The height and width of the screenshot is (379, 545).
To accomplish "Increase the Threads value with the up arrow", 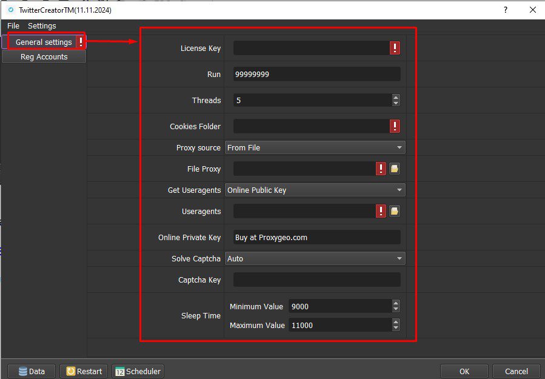I will (396, 97).
